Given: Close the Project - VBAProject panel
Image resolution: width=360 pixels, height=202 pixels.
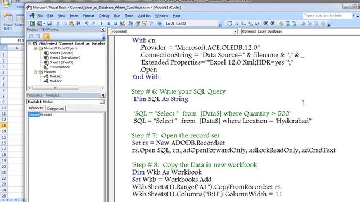Looking at the screenshot, I should 103,30.
